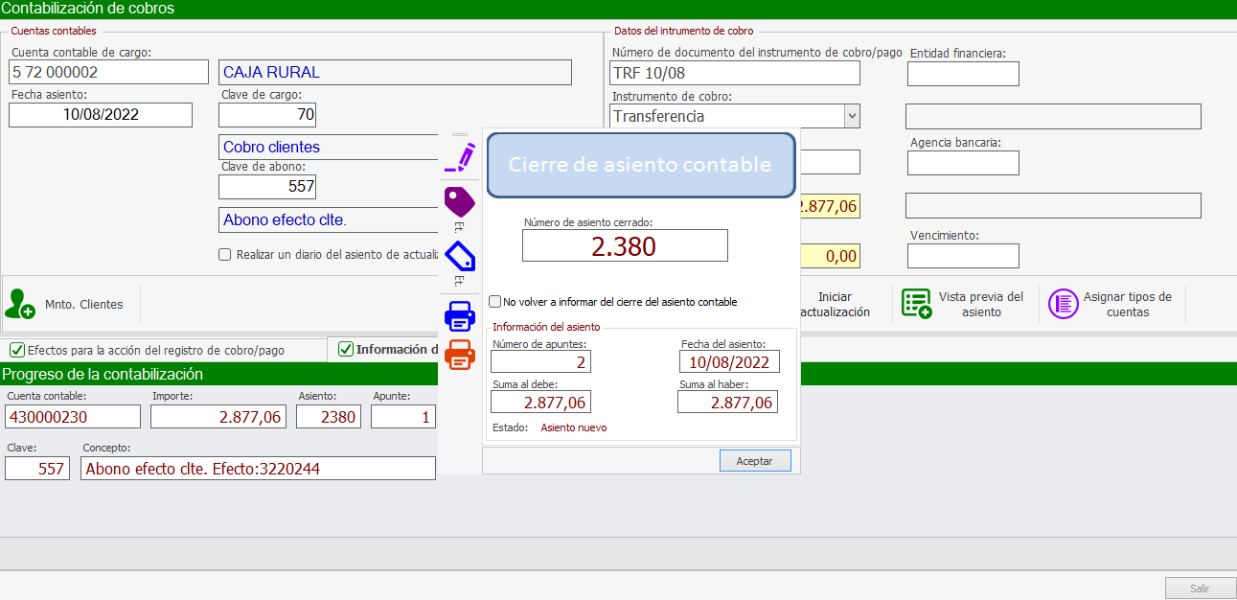This screenshot has width=1237, height=600.
Task: Click the purple pencil edit icon
Action: pyautogui.click(x=461, y=157)
